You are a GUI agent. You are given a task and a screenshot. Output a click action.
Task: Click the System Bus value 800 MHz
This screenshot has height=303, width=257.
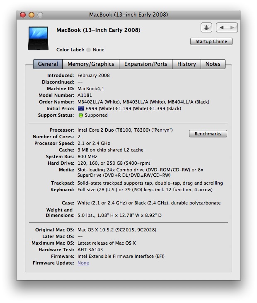(x=87, y=156)
